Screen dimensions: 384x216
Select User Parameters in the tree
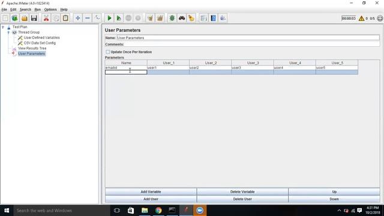[x=32, y=53]
